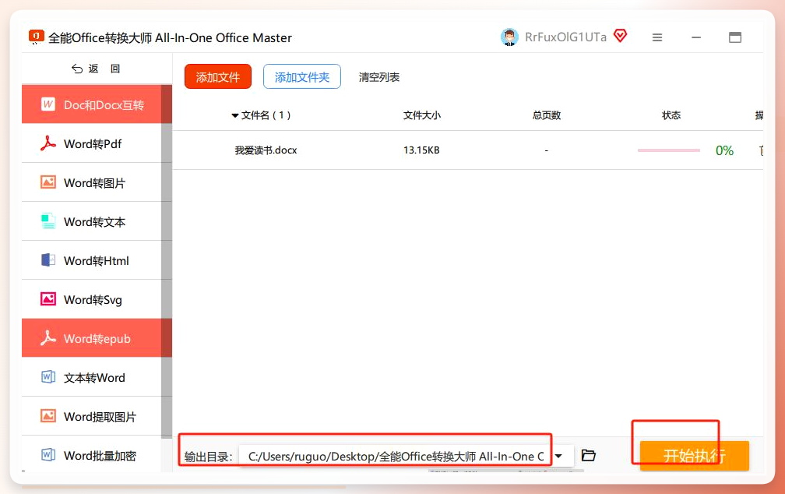The image size is (785, 494).
Task: Select Doc和Docx互转 in sidebar
Action: 97,104
